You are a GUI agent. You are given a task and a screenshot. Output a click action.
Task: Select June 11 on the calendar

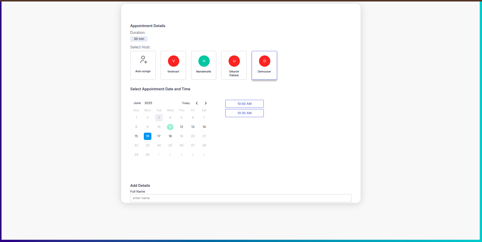pyautogui.click(x=170, y=127)
